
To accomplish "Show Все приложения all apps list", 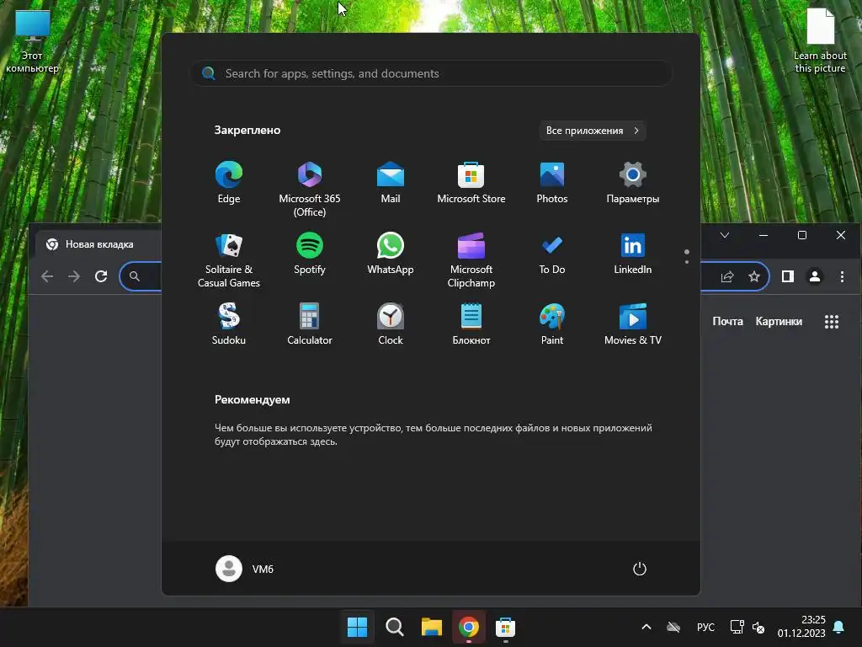I will pyautogui.click(x=592, y=131).
